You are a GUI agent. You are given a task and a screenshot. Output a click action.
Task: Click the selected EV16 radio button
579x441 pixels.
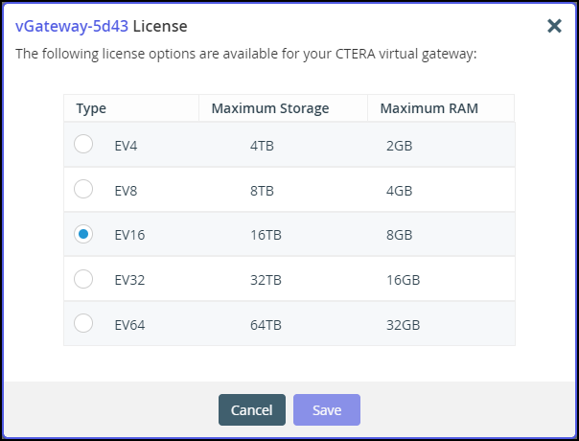83,234
